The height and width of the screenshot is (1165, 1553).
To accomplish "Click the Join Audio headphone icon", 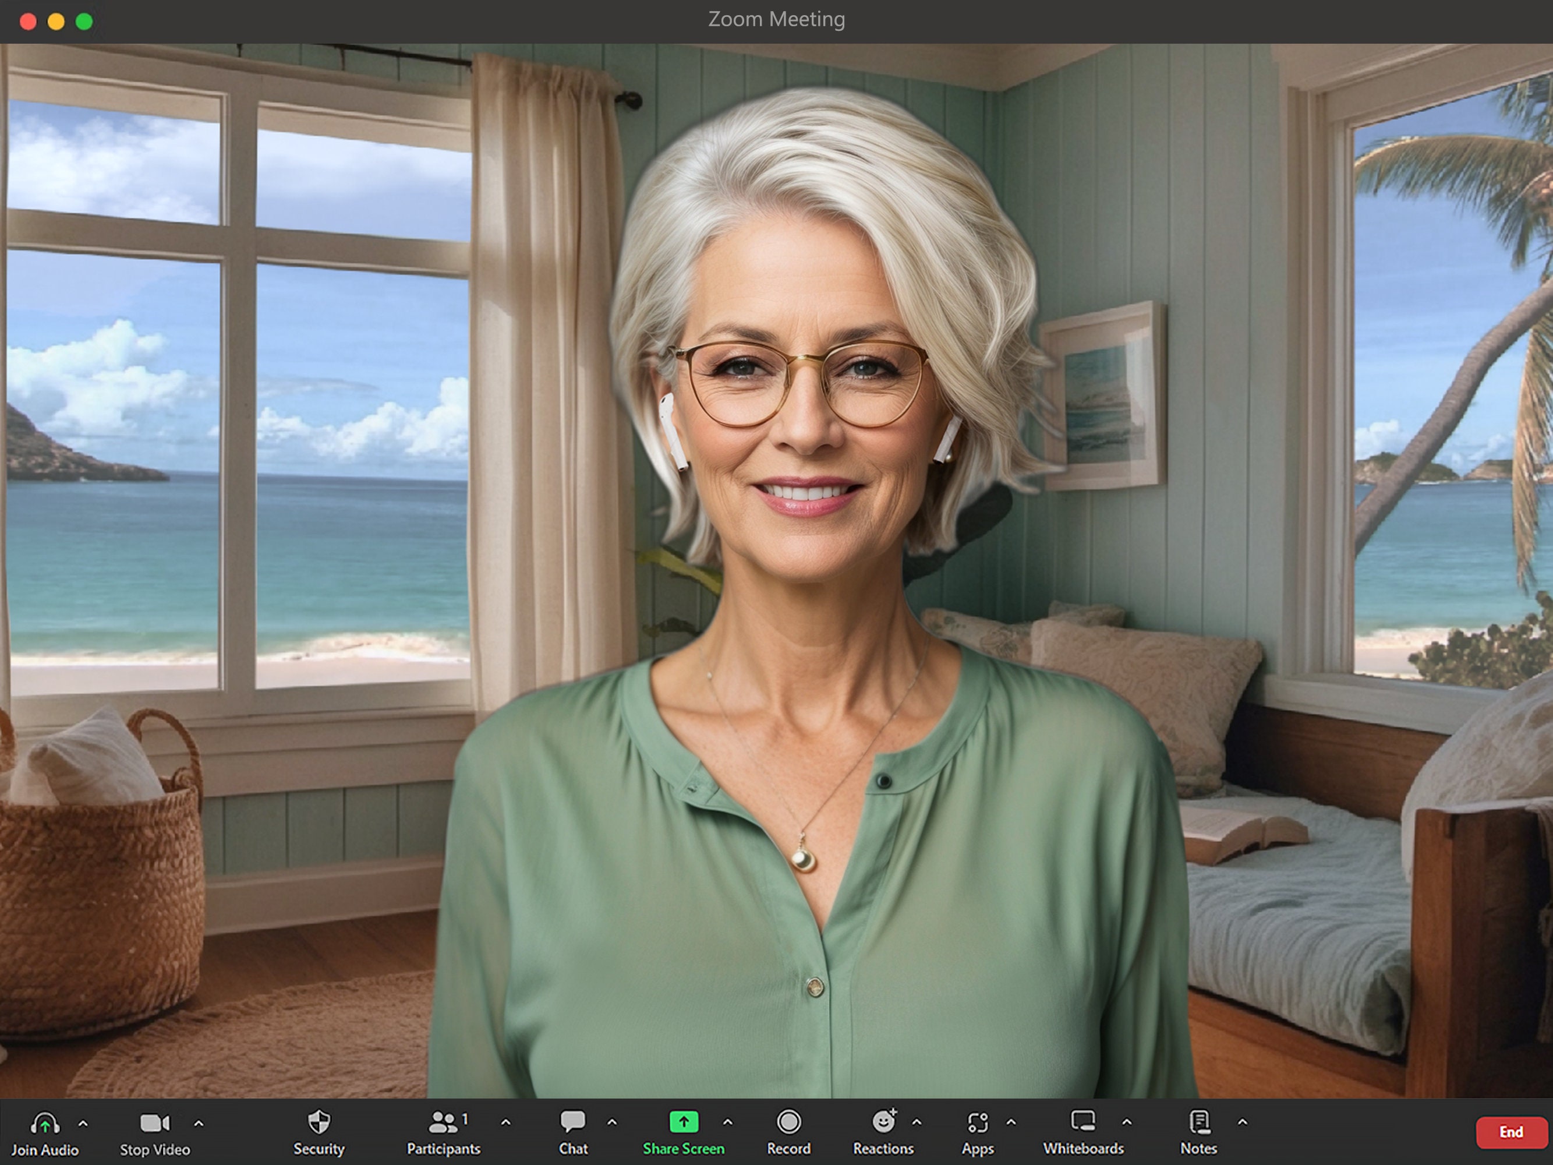I will click(45, 1123).
